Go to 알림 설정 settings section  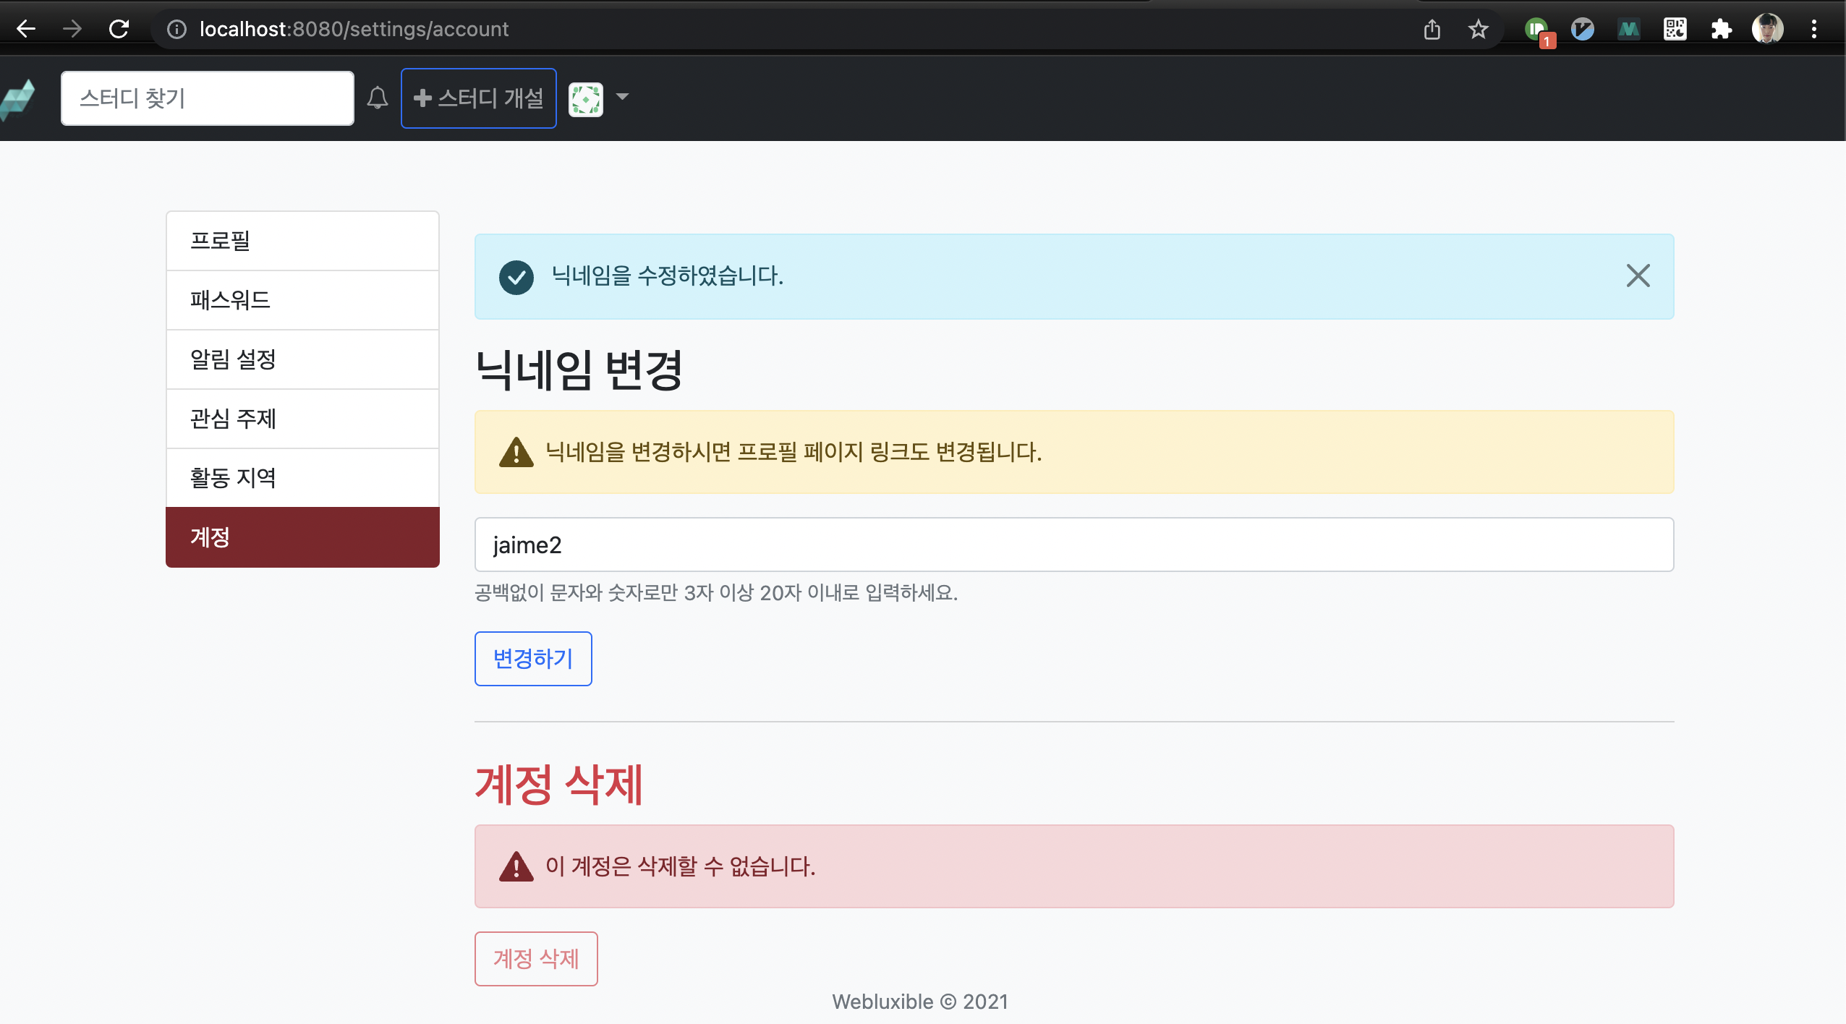pyautogui.click(x=302, y=359)
